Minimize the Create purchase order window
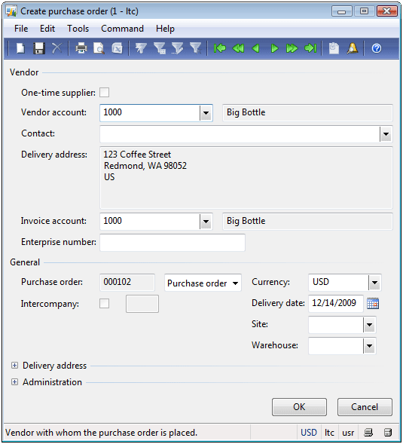 click(342, 11)
